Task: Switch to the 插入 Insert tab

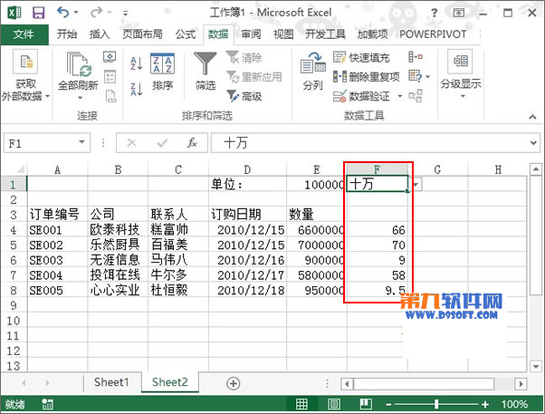Action: tap(100, 34)
